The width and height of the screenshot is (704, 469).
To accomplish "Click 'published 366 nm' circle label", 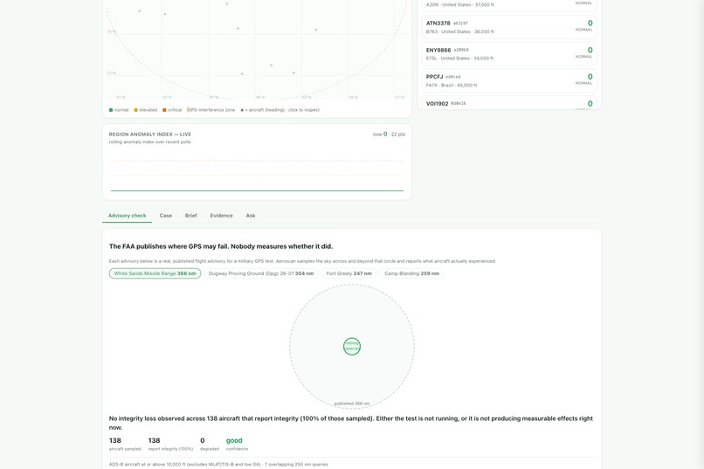I will click(352, 403).
